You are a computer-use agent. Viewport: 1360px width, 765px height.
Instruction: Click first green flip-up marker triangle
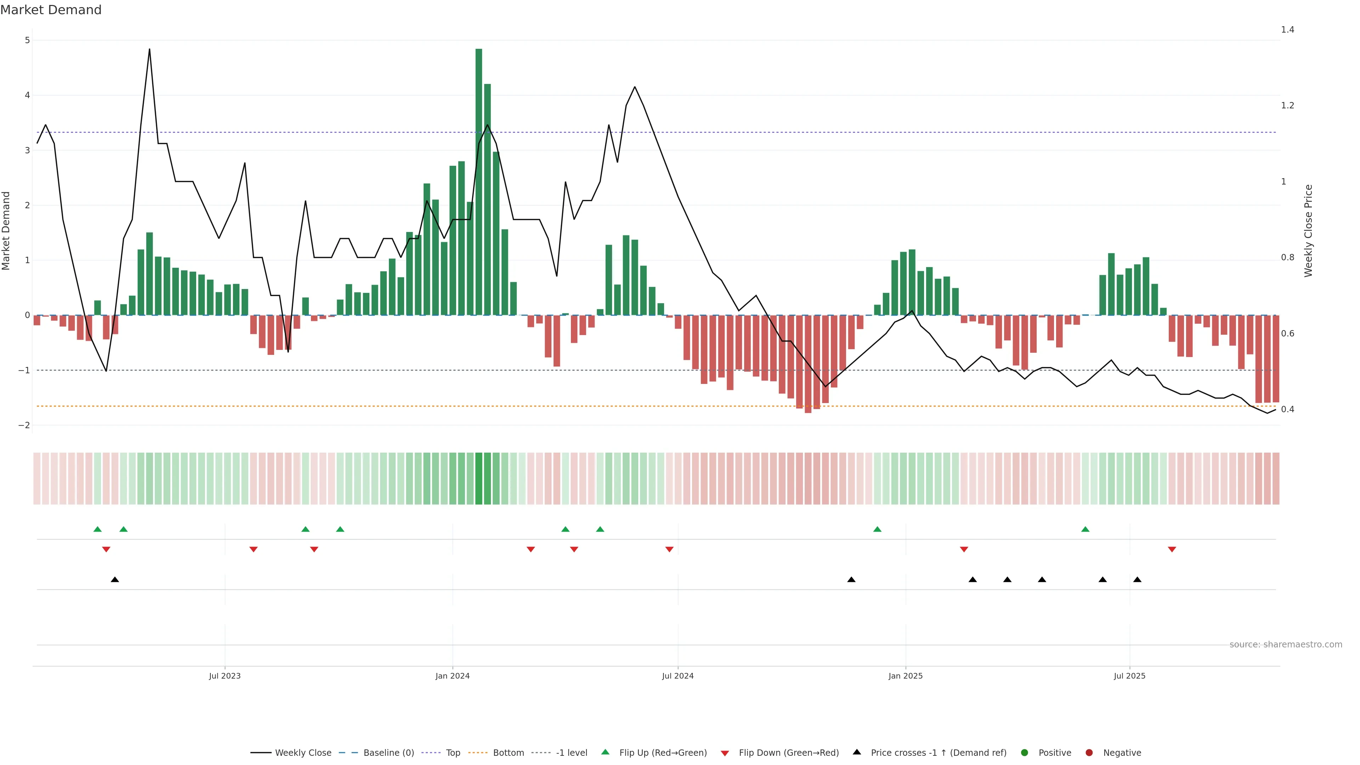coord(97,529)
